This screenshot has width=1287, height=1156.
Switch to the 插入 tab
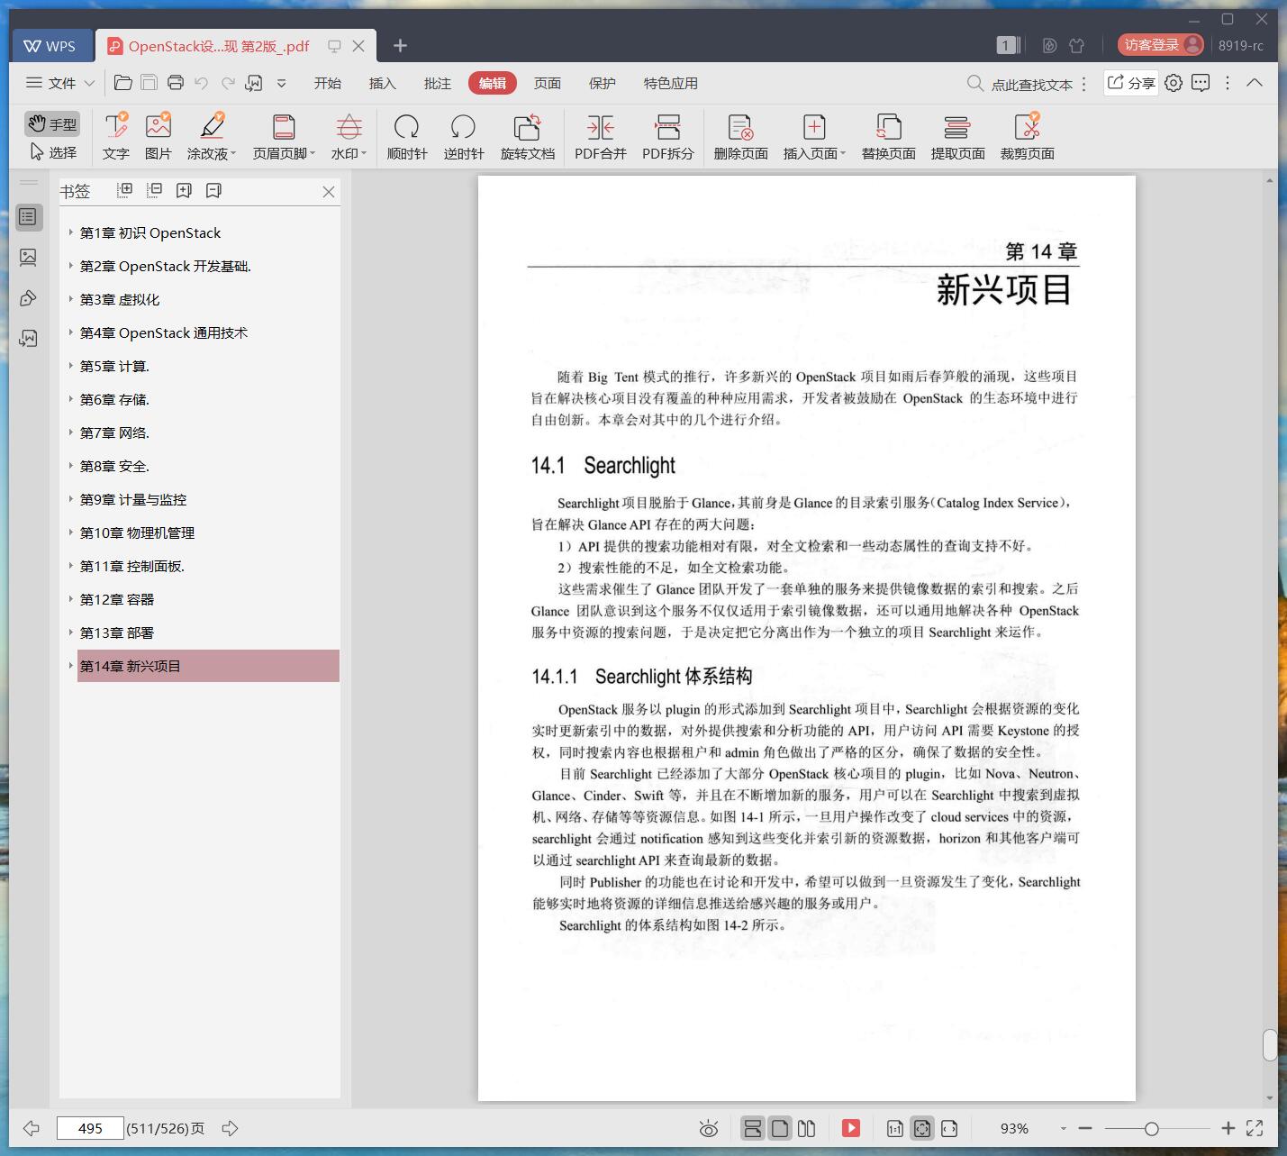tap(382, 83)
